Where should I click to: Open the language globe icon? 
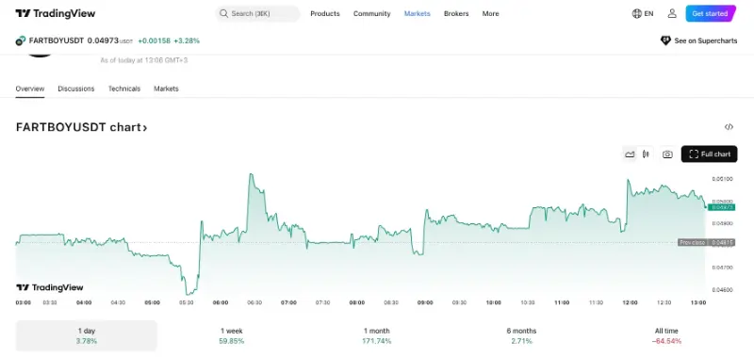tap(637, 13)
